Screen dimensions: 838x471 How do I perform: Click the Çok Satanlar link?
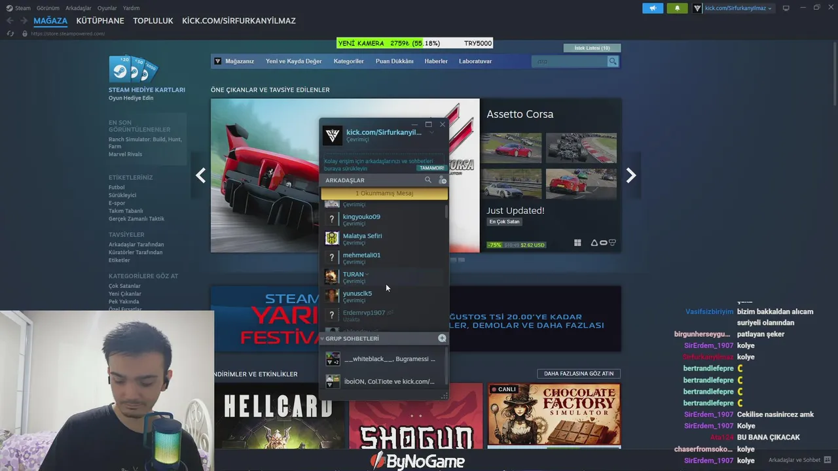(x=124, y=286)
